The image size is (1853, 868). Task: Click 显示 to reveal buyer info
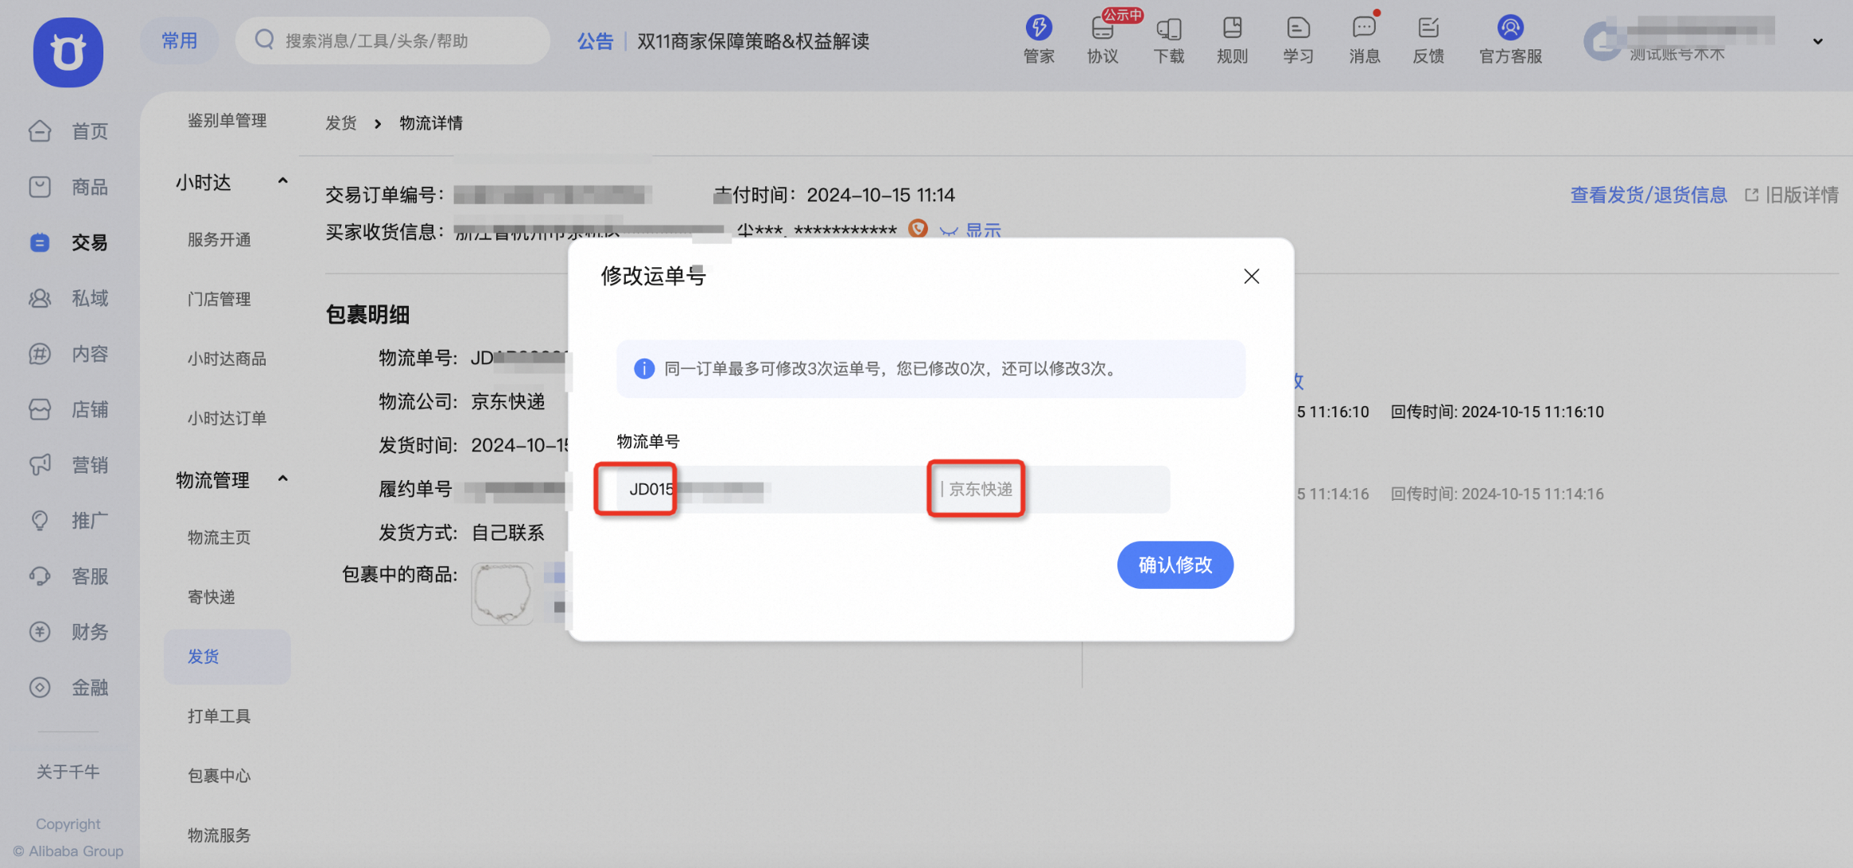click(984, 231)
